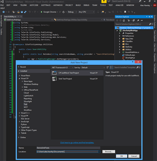Switch template view to medium icons list
157x161 pixels.
point(111,68)
